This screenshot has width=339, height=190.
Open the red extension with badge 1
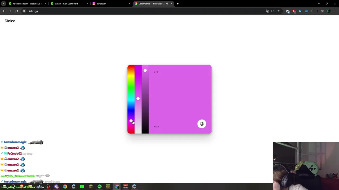coord(294,11)
